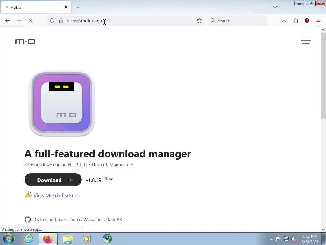The width and height of the screenshot is (326, 245).
Task: Click the Download button
Action: coord(53,180)
